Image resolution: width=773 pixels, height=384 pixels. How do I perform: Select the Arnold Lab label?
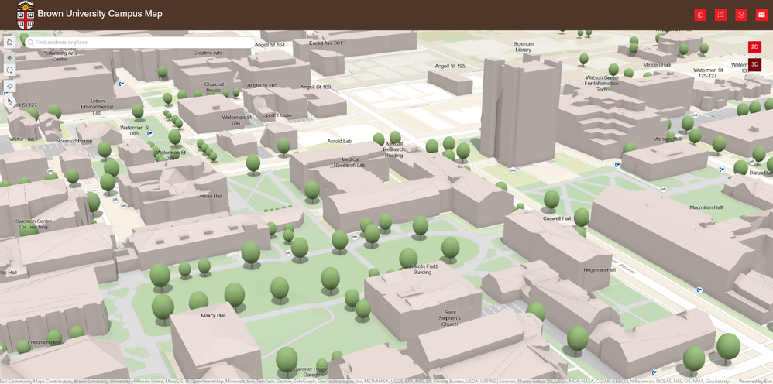pos(339,142)
